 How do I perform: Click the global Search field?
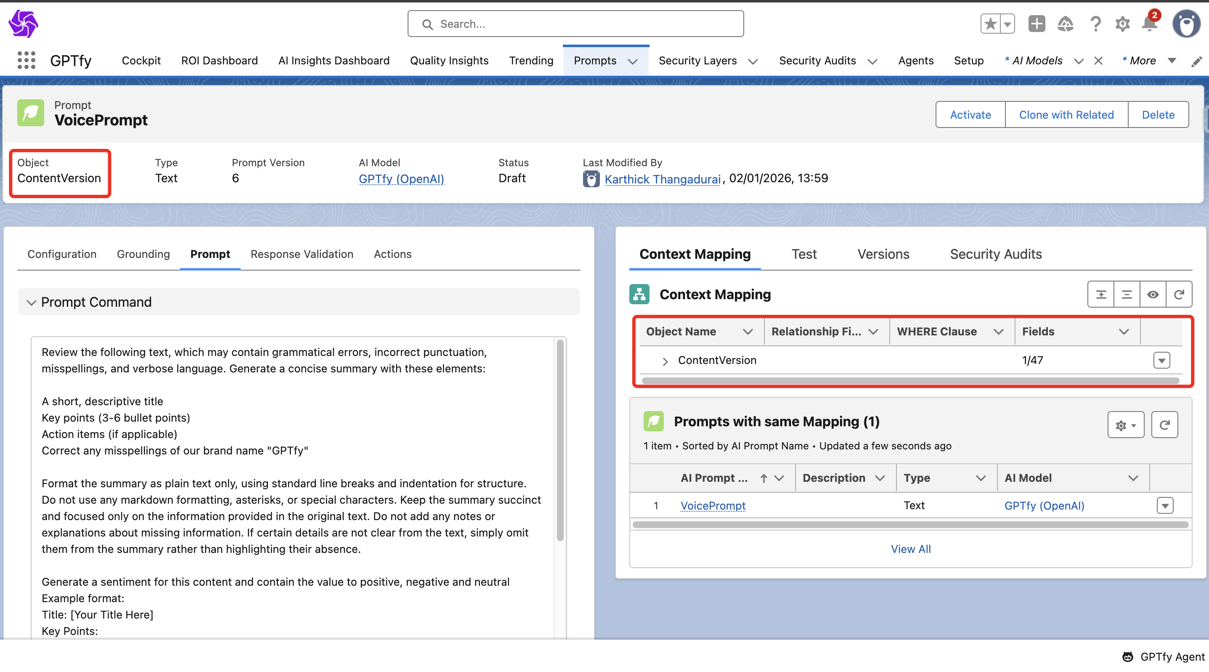[575, 24]
